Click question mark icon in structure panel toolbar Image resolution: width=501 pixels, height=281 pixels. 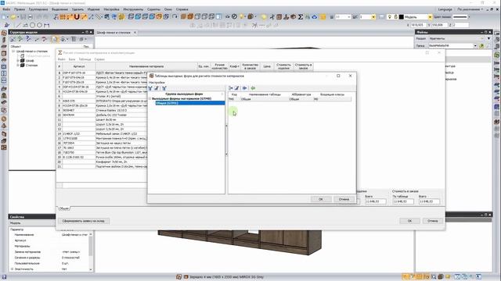[x=28, y=39]
